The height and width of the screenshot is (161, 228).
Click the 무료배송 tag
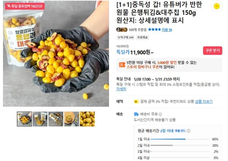142,37
